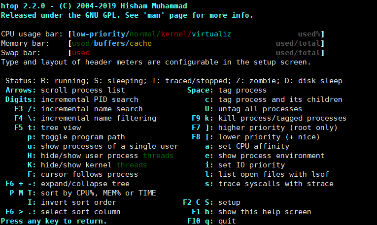
Task: Click green 'normal' in CPU bar legend
Action: pyautogui.click(x=143, y=34)
